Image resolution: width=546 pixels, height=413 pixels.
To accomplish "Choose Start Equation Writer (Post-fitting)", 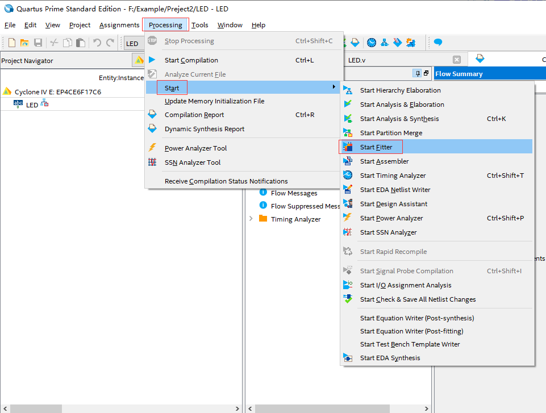I will coord(437,331).
